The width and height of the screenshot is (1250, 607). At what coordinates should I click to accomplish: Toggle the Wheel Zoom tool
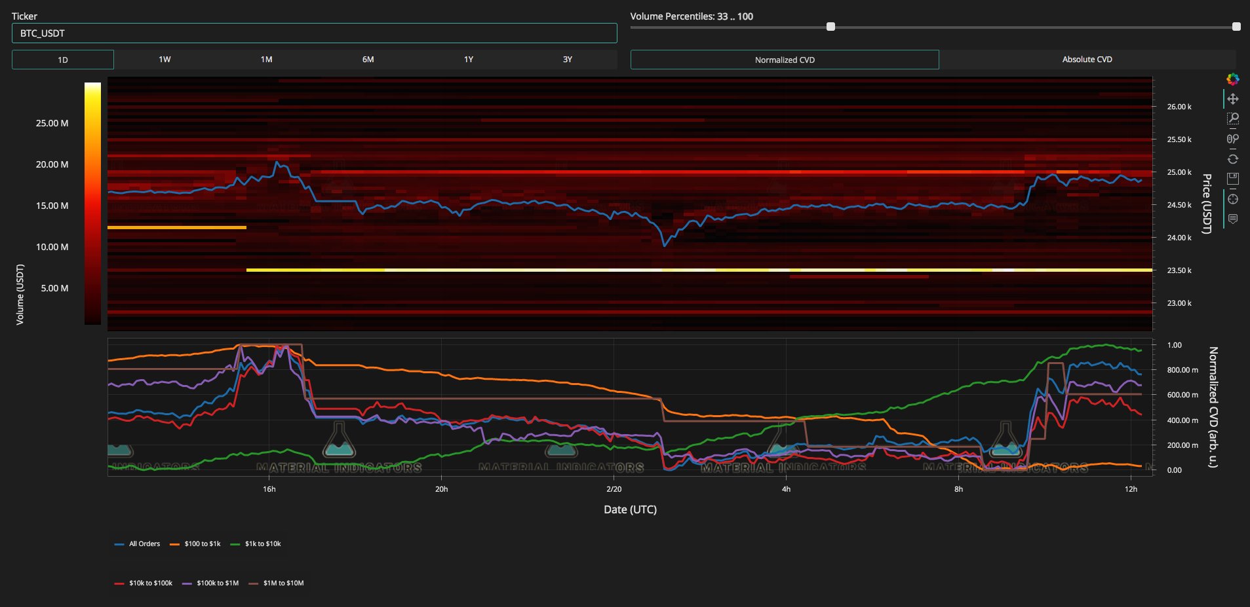point(1232,139)
